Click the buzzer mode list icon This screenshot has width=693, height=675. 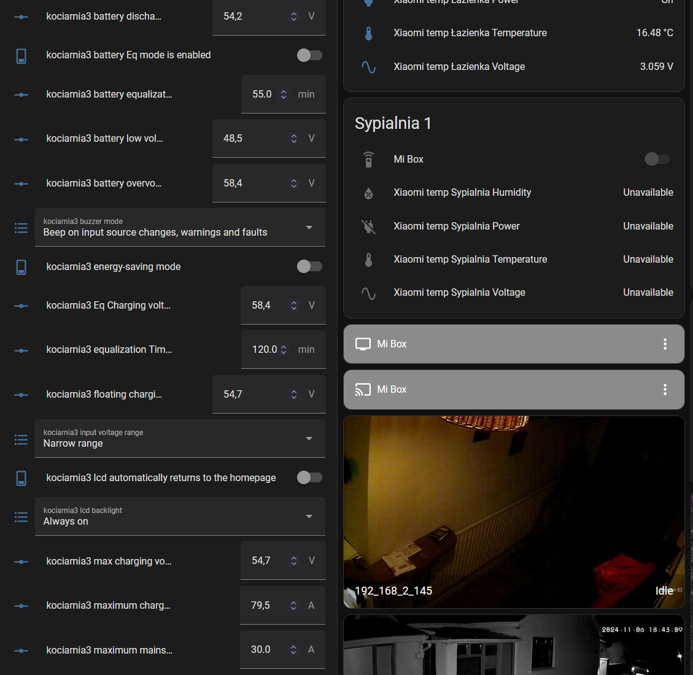[x=21, y=228]
